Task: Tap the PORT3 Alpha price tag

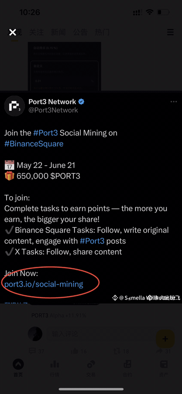Action: (x=59, y=315)
